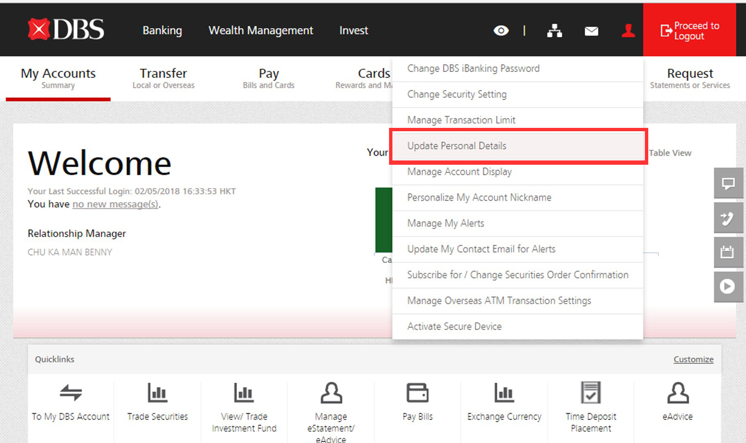The image size is (746, 443).
Task: Click the play video sidebar icon
Action: (728, 287)
